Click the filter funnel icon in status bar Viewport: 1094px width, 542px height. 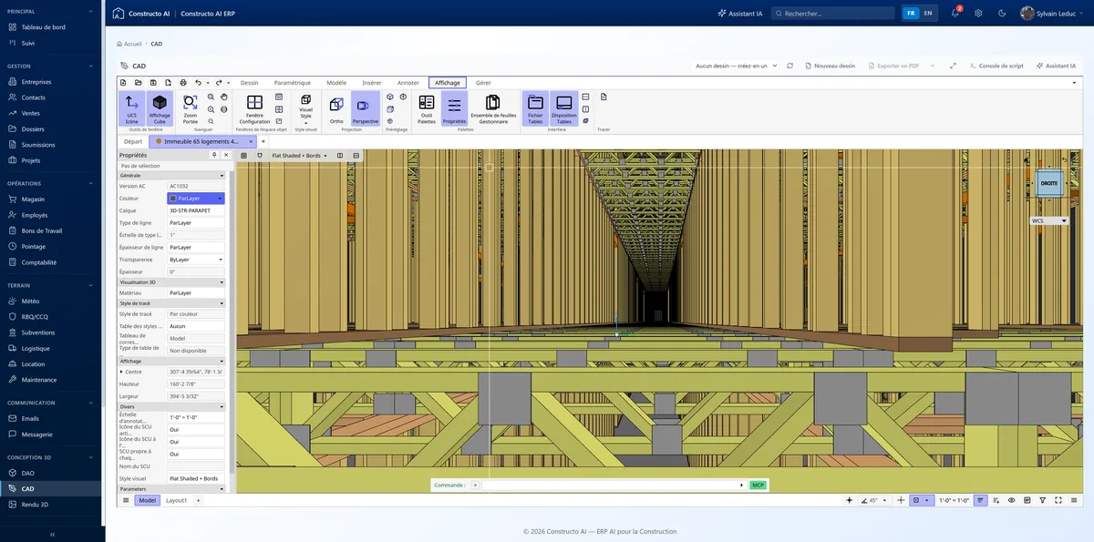pos(1043,500)
